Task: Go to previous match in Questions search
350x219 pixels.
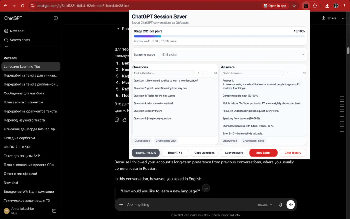Action: click(198, 73)
